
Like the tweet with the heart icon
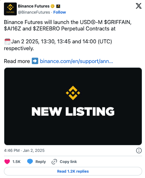pyautogui.click(x=7, y=162)
